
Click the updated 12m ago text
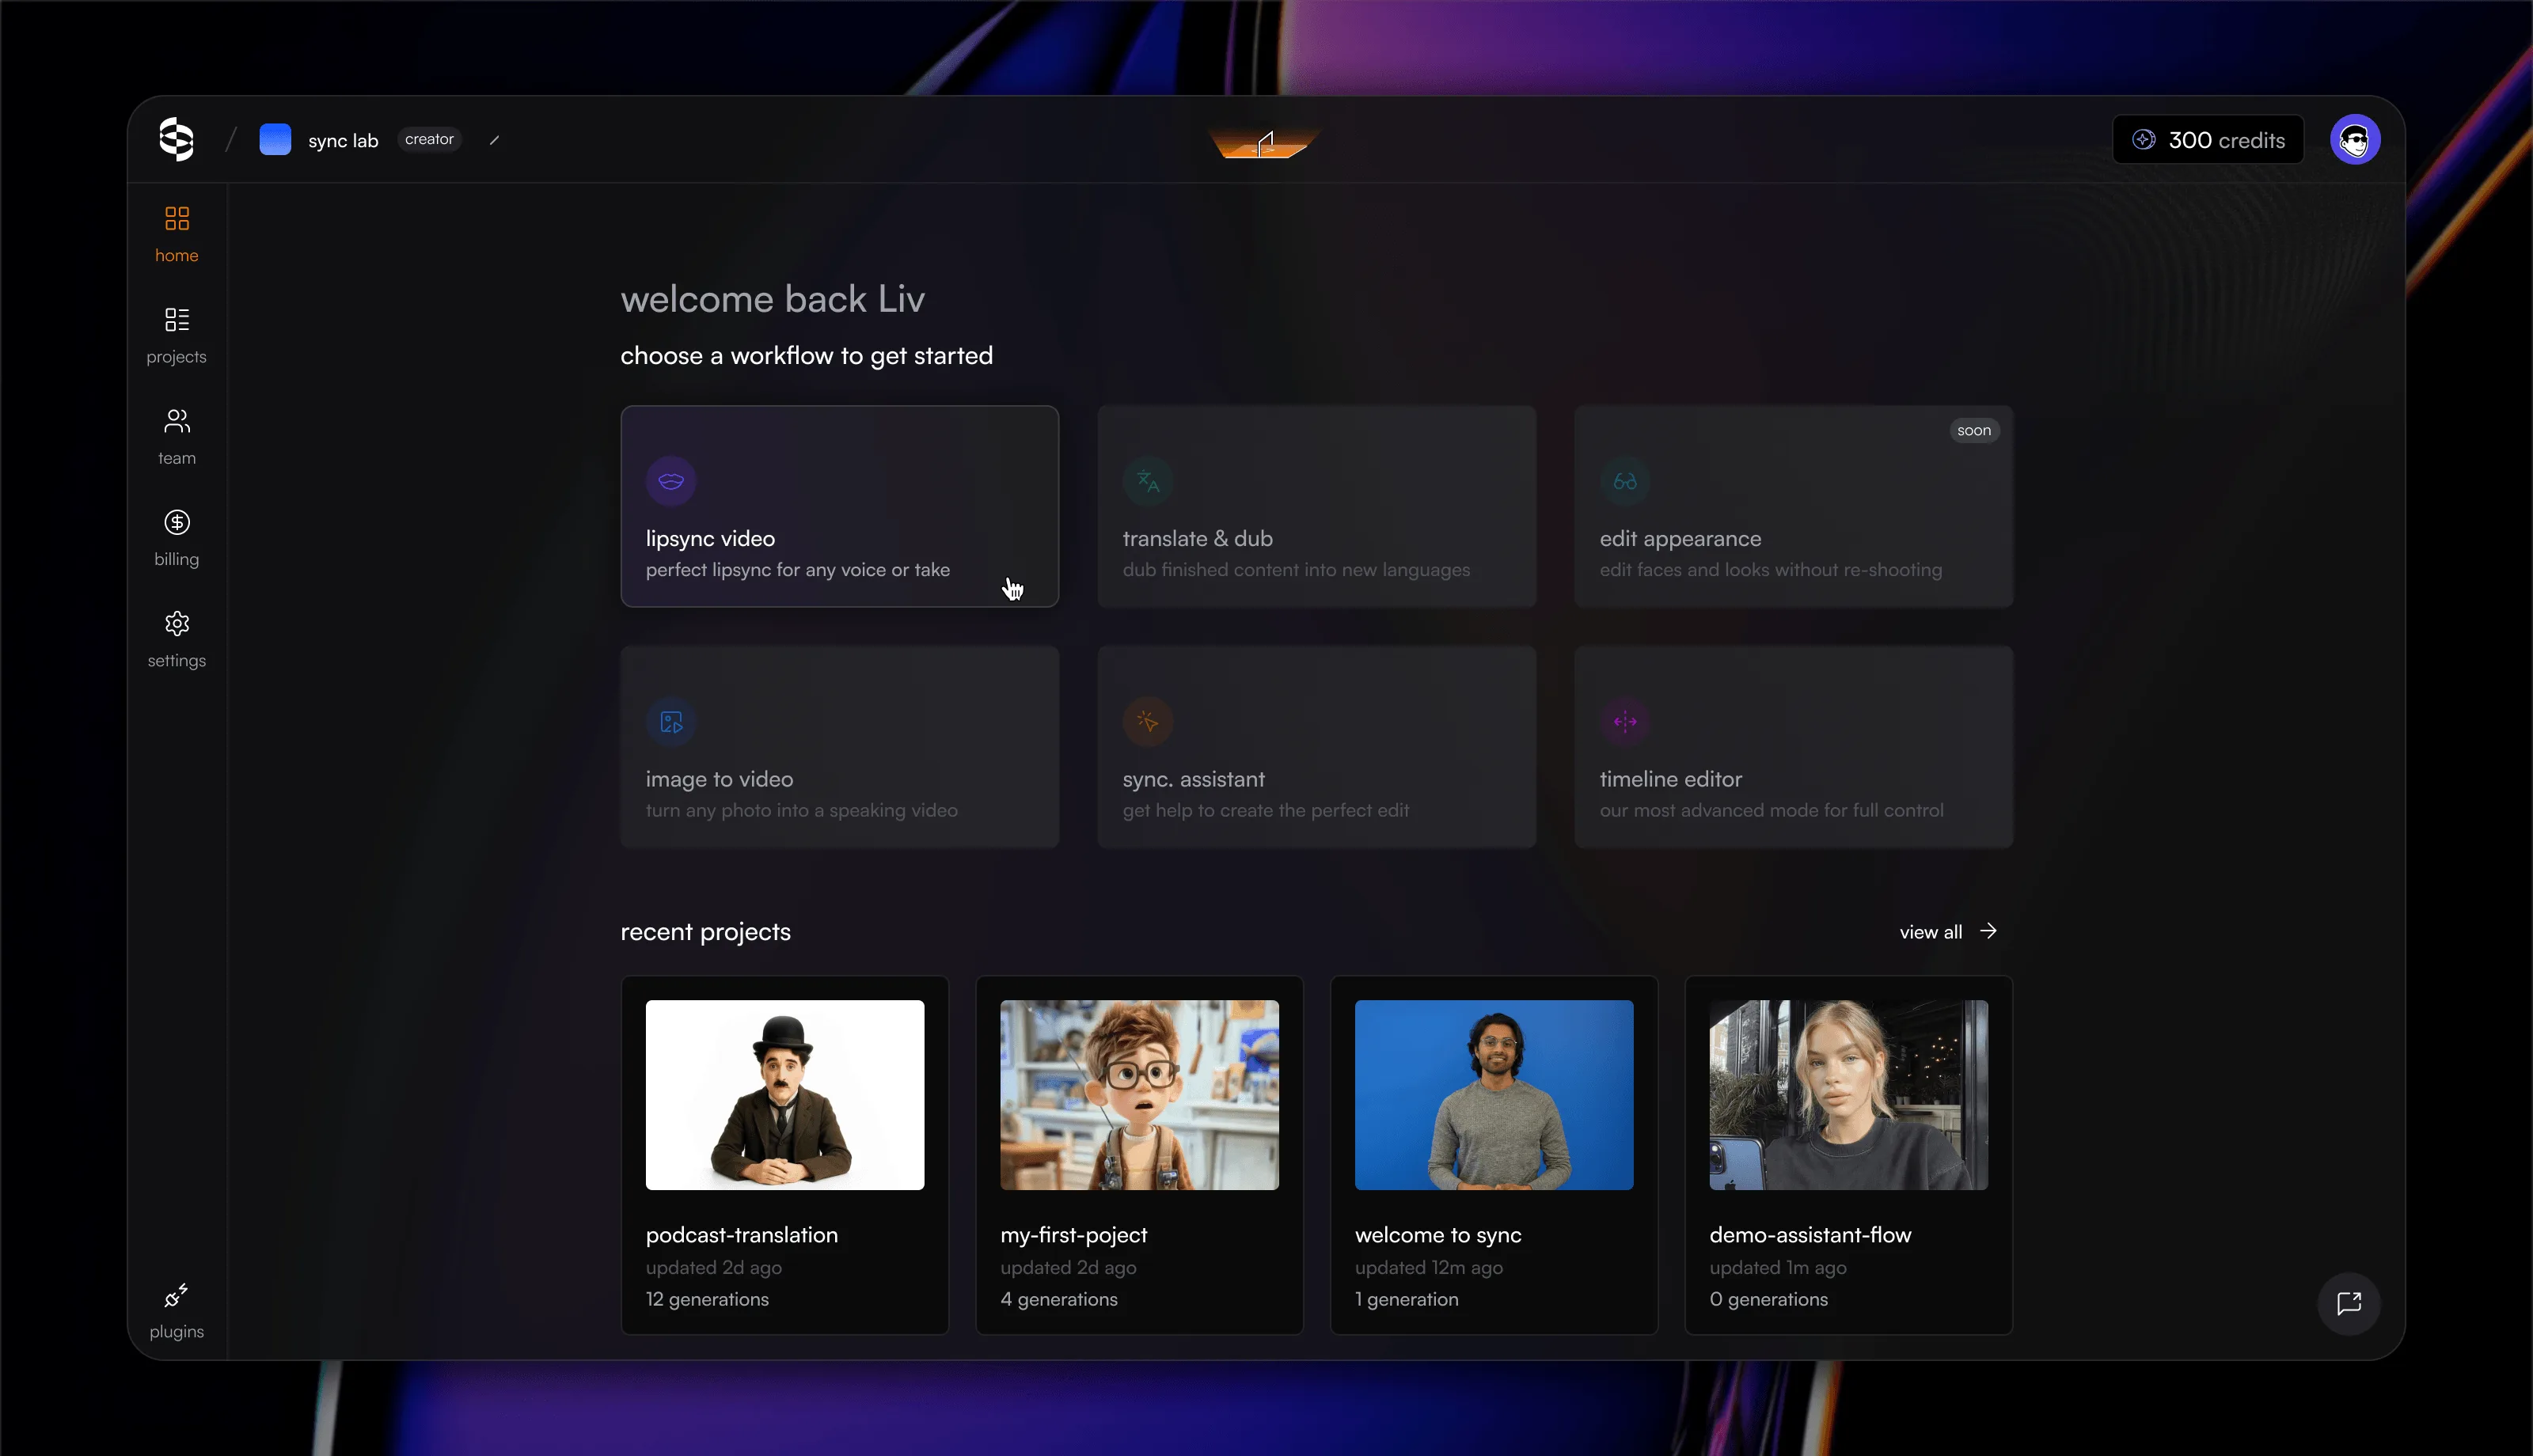tap(1429, 1268)
